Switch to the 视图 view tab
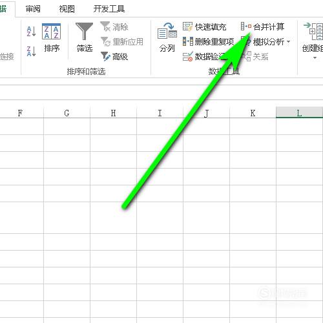Screen dimensions: 323x323 (x=67, y=9)
